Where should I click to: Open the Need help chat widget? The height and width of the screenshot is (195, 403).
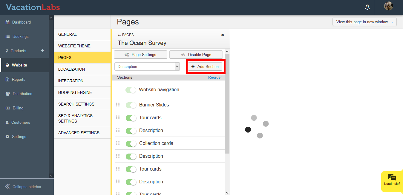(392, 179)
